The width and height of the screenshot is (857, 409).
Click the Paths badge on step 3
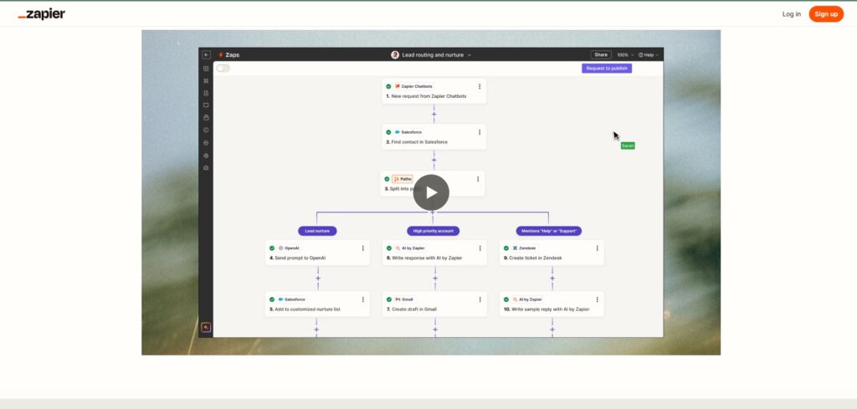coord(403,179)
